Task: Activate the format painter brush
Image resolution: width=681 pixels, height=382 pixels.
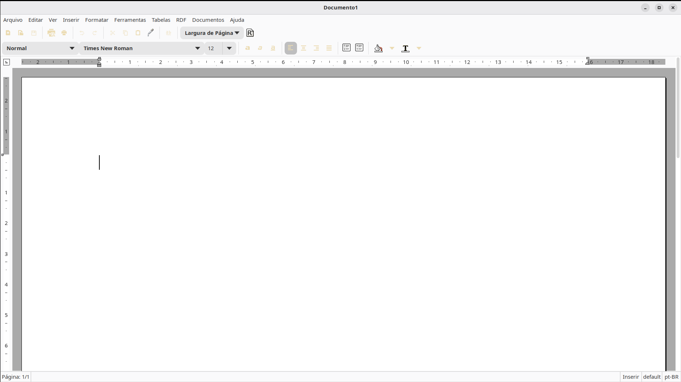Action: click(151, 33)
